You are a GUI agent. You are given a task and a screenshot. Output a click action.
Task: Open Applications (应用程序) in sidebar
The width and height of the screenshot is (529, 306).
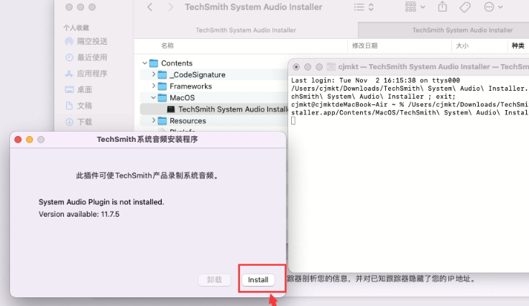click(x=91, y=73)
